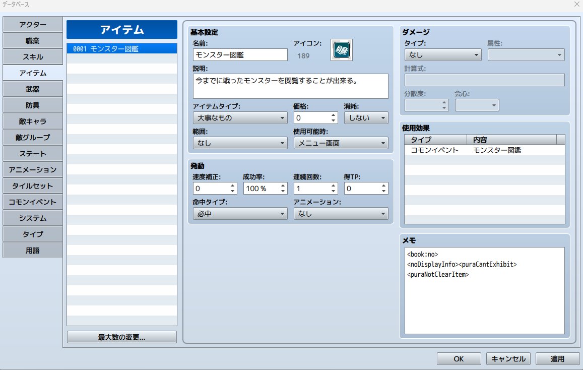Increase 成功率 with the up arrow
Image resolution: width=583 pixels, height=370 pixels.
(x=283, y=186)
